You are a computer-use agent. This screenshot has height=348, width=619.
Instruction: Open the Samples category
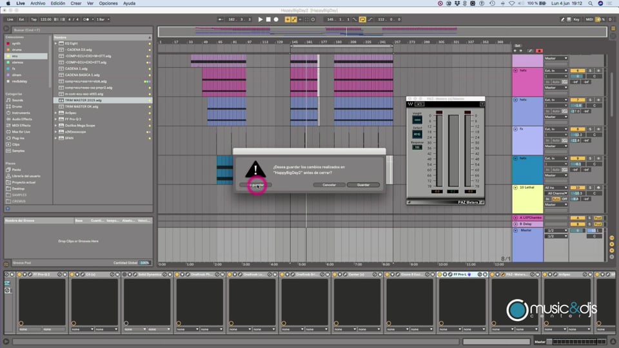(18, 151)
